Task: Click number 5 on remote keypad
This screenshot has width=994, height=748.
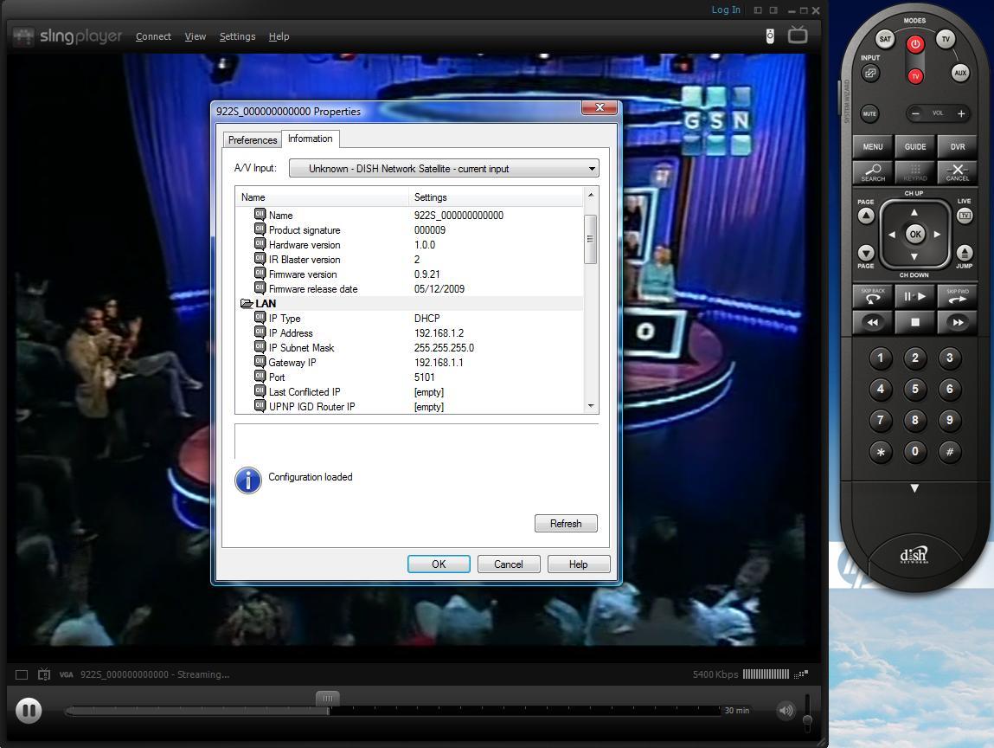Action: click(x=914, y=389)
